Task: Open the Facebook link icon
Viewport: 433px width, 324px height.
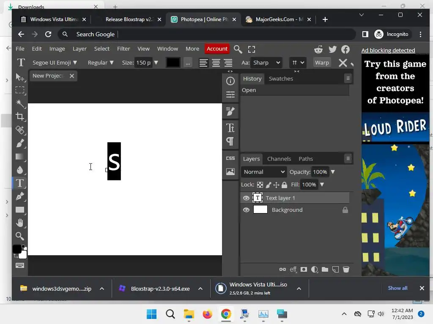Action: (x=345, y=49)
